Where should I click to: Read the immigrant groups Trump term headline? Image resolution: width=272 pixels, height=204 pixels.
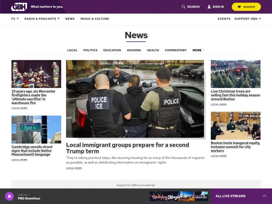[x=128, y=148]
